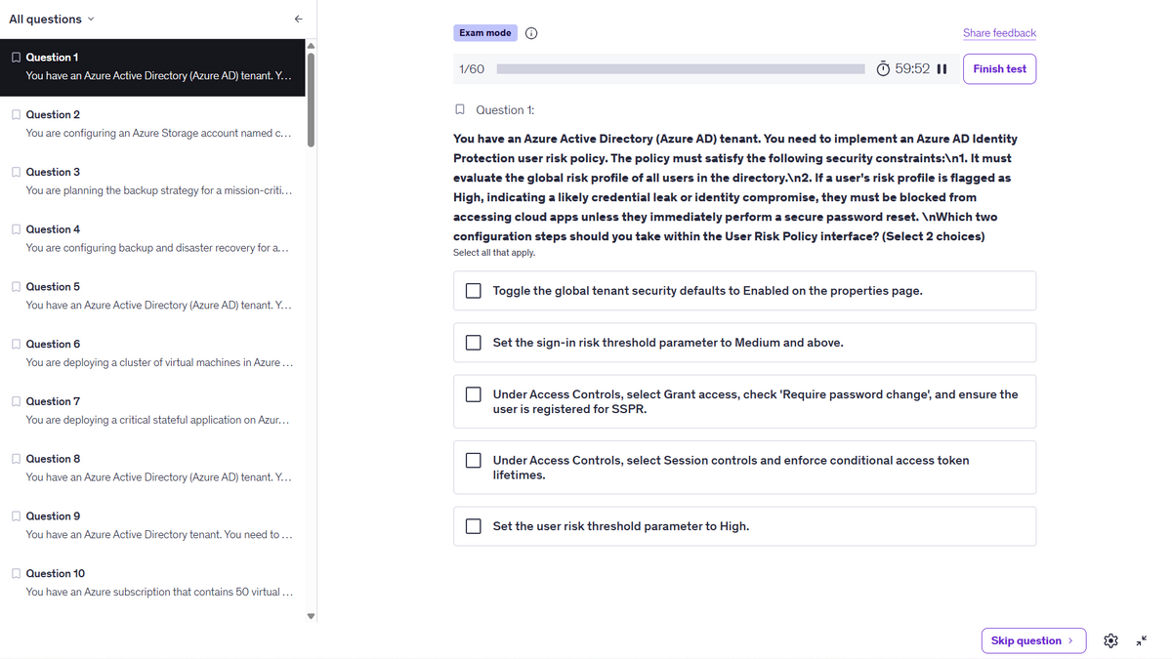Open Question 2 about Azure Storage account
The height and width of the screenshot is (659, 1172).
(151, 124)
